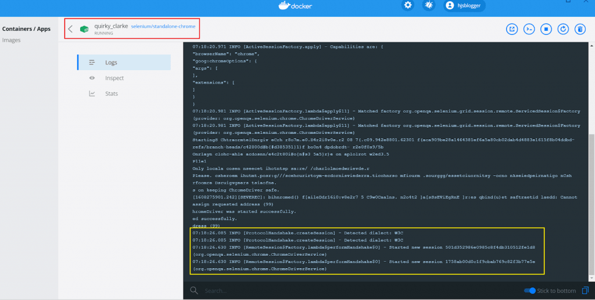Open the container CLI terminal

529,29
